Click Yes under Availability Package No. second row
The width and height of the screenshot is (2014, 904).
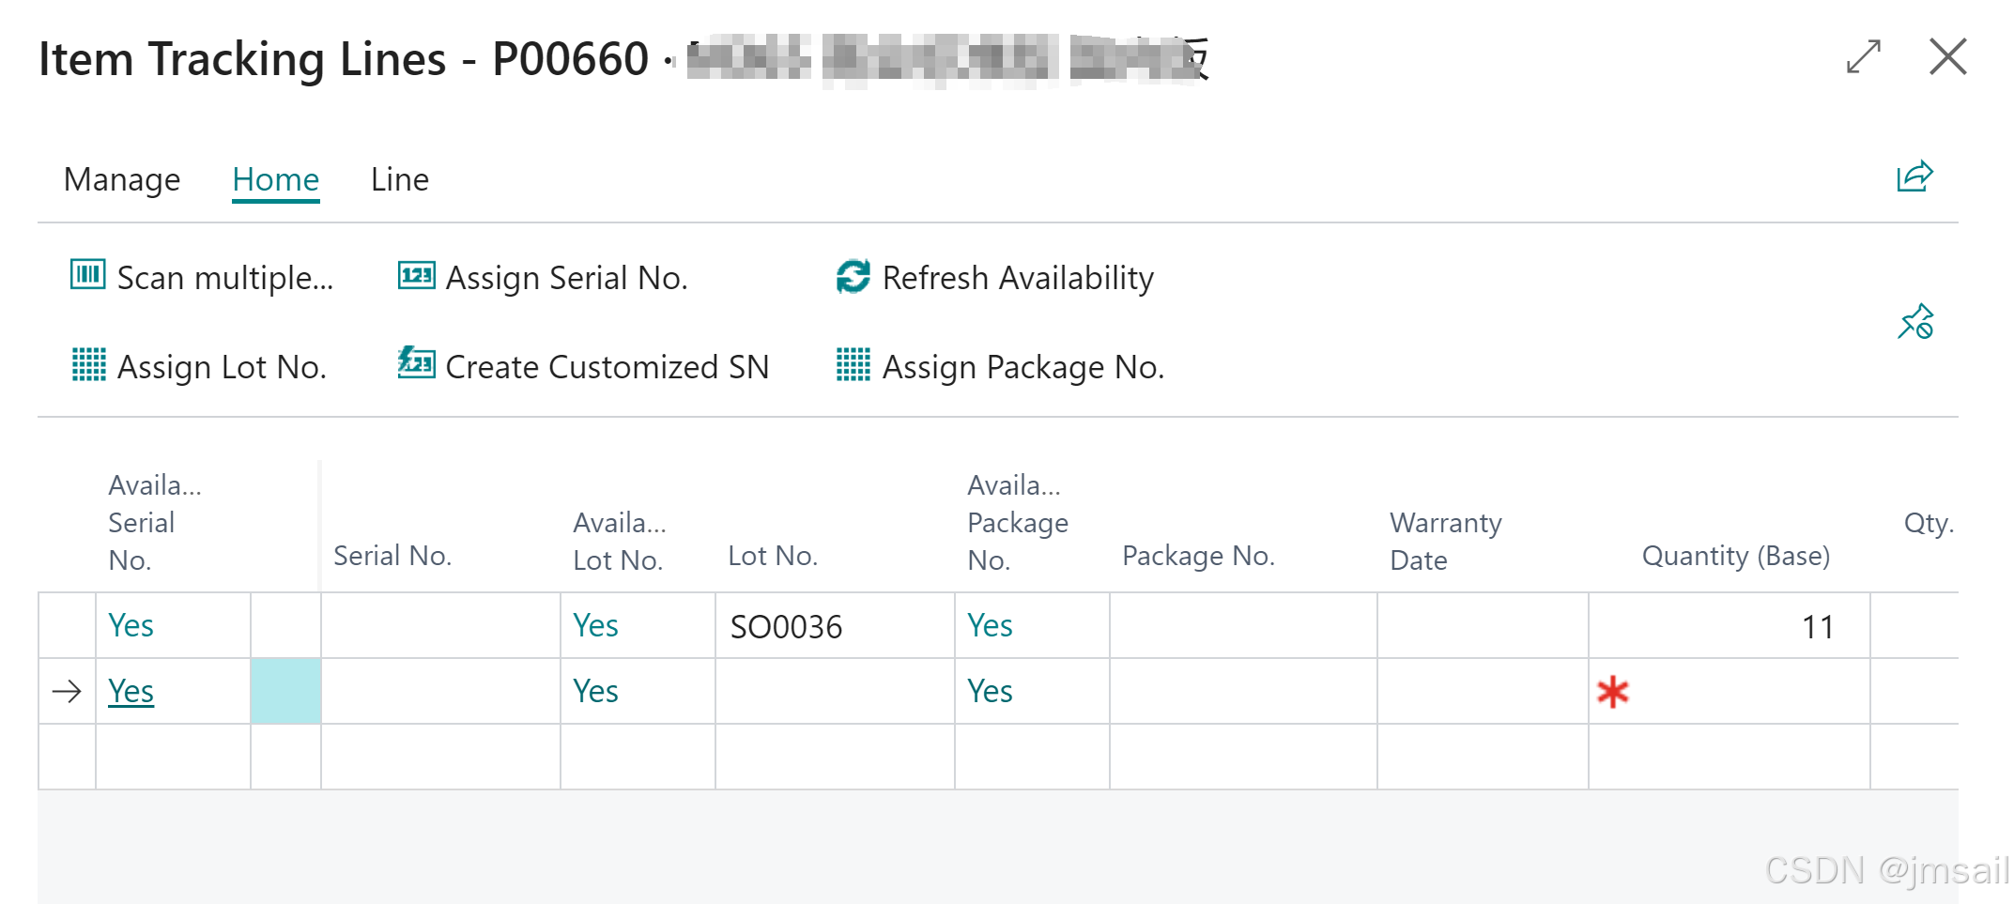point(990,691)
